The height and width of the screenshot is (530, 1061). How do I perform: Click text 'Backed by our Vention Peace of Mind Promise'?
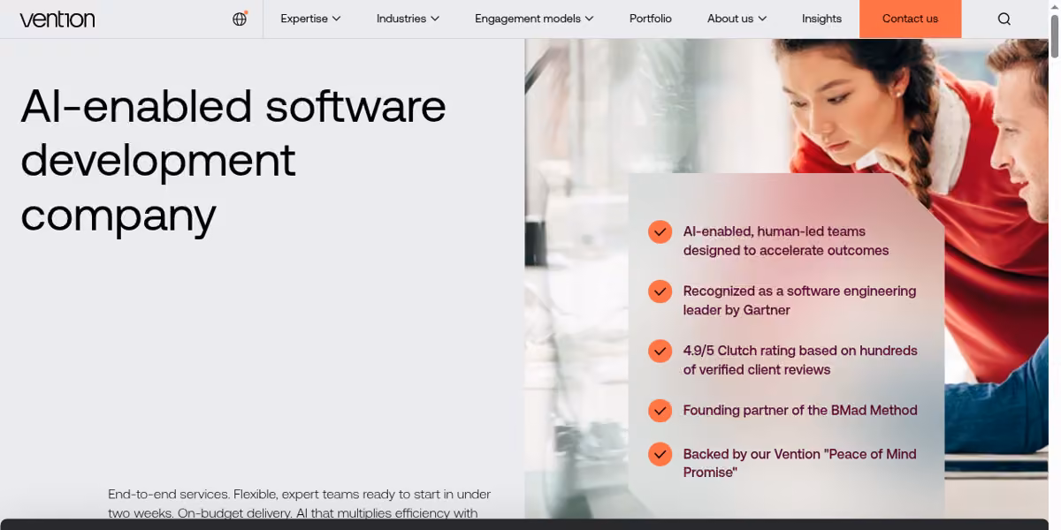click(x=799, y=463)
